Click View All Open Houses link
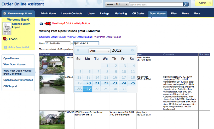214x129 pixels. (x=80, y=37)
